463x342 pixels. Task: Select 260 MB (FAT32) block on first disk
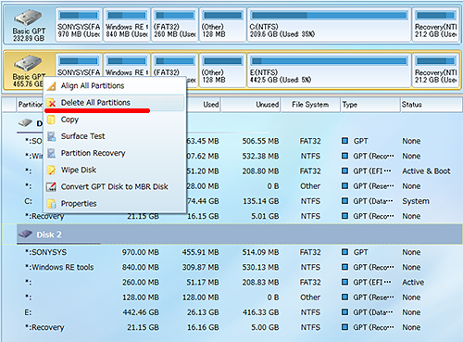[175, 25]
